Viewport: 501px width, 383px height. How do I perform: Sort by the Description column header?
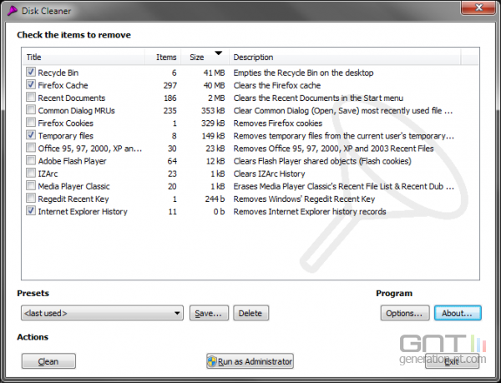point(345,57)
